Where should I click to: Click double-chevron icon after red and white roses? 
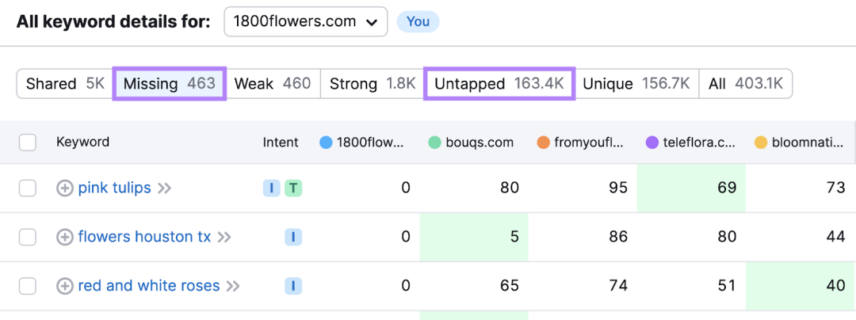click(233, 286)
